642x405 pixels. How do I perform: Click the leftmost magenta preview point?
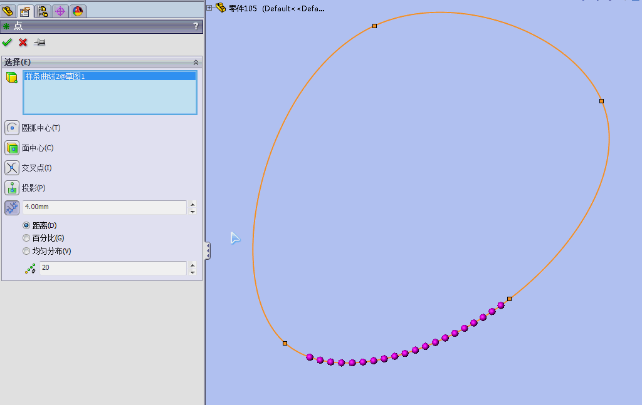click(x=310, y=357)
